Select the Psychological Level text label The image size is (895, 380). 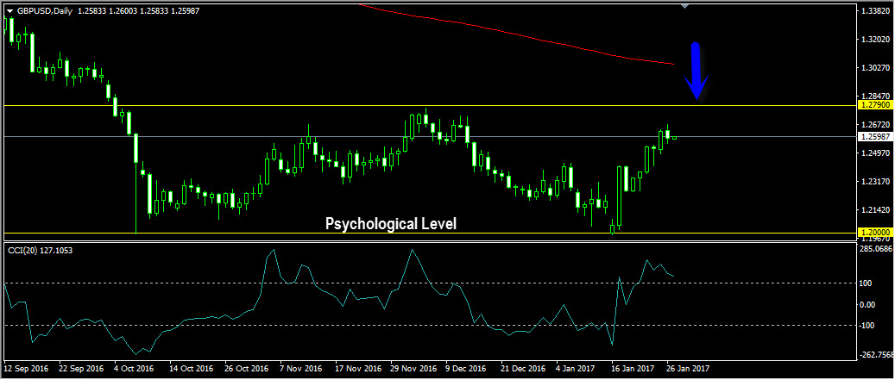[391, 224]
